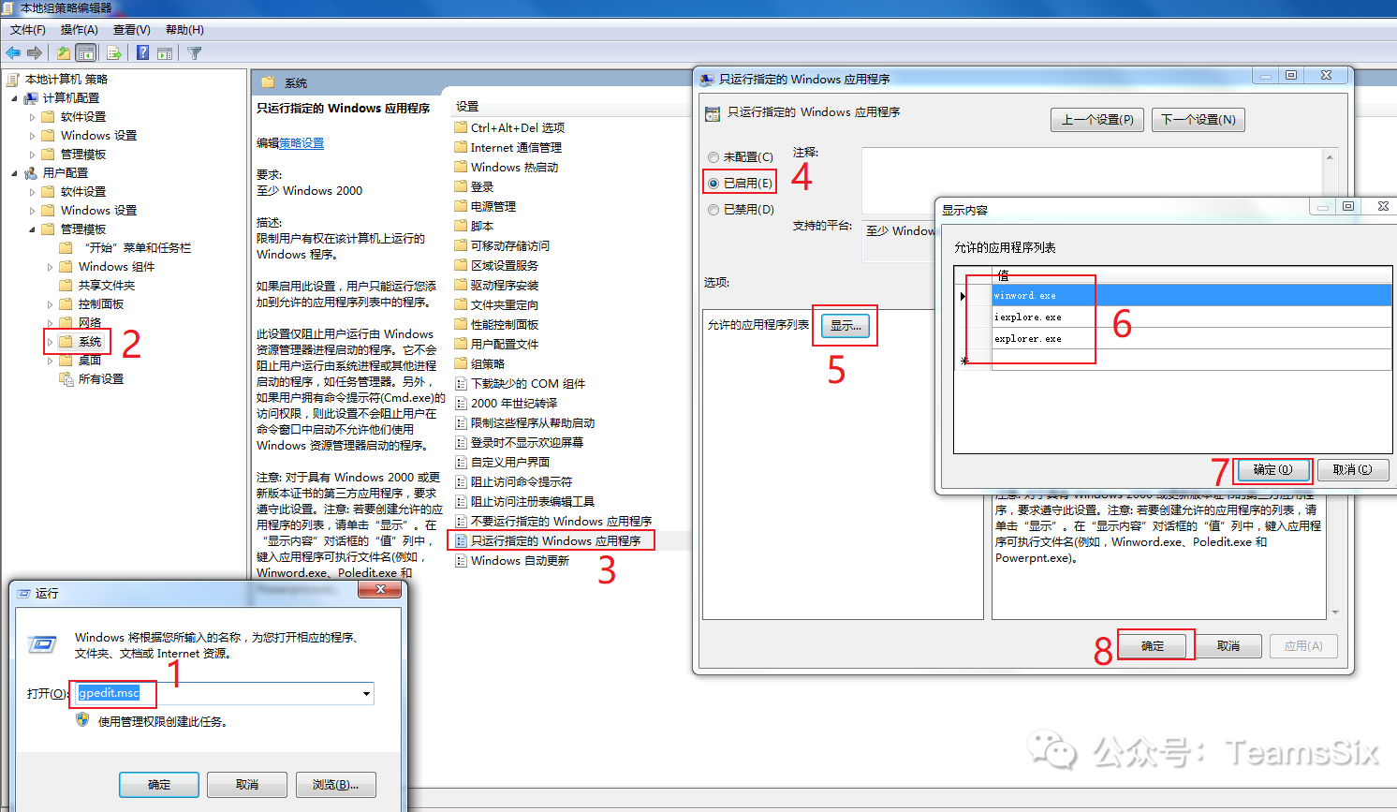Select the 未配置(C) radio button
This screenshot has height=812, width=1397.
click(713, 157)
